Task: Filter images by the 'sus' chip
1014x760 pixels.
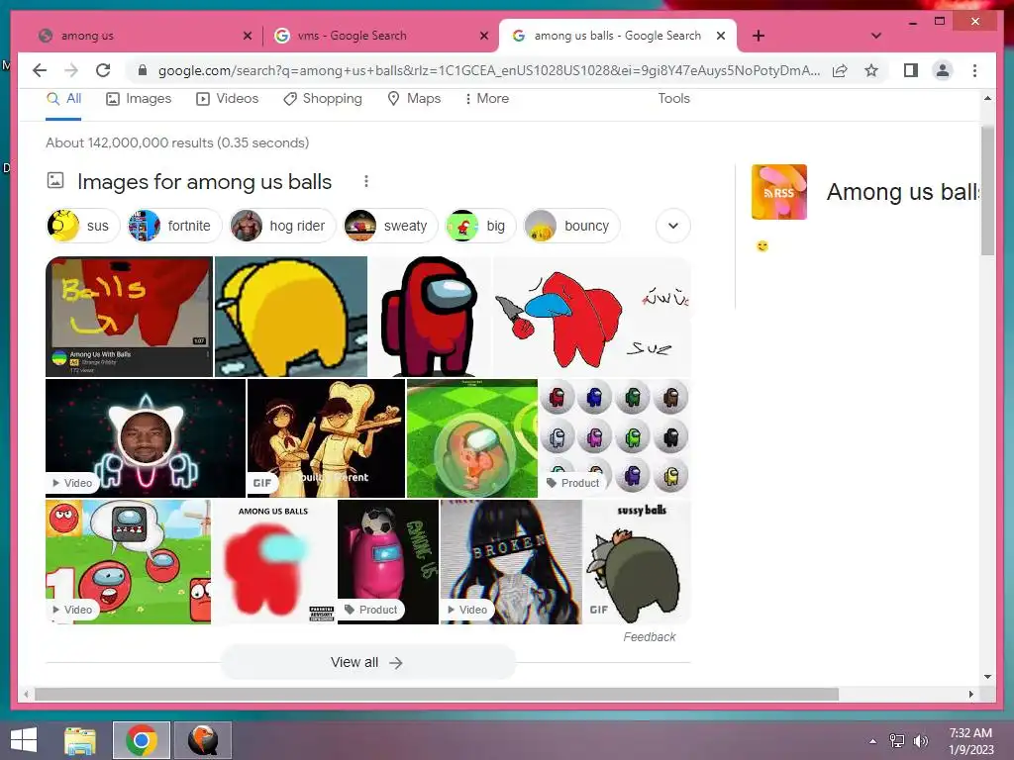Action: coord(83,226)
